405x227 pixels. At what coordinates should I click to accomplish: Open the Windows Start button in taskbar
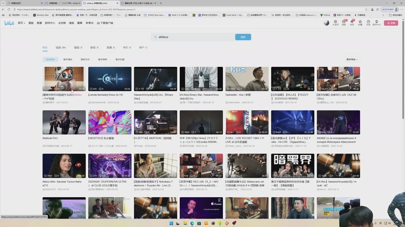click(x=171, y=223)
